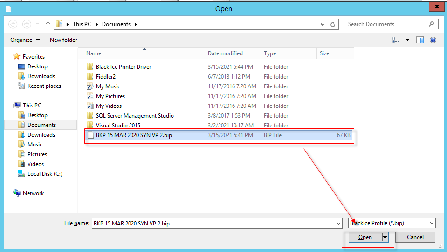
Task: Open Downloads under Favorites
Action: pos(41,76)
